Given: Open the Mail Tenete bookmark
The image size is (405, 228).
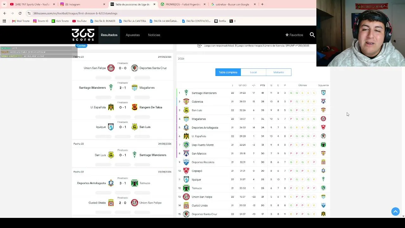Looking at the screenshot, I should 21,21.
